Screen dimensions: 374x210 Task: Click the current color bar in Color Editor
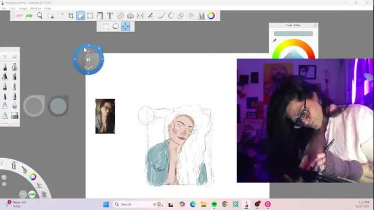click(x=293, y=34)
